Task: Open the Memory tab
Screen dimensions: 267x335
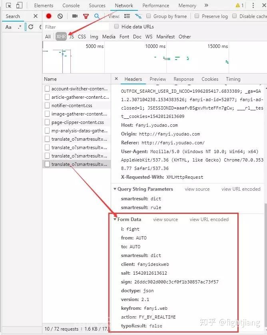Action: coord(187,5)
